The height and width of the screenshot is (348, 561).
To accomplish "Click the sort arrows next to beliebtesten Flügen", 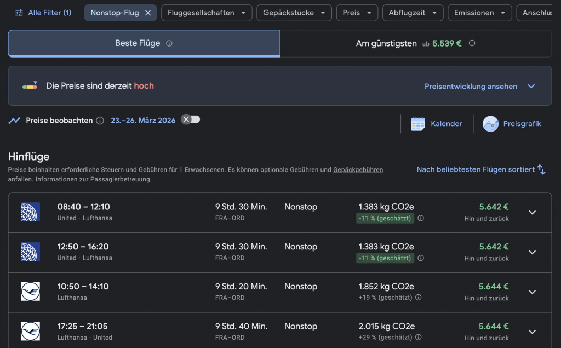I will (x=542, y=170).
